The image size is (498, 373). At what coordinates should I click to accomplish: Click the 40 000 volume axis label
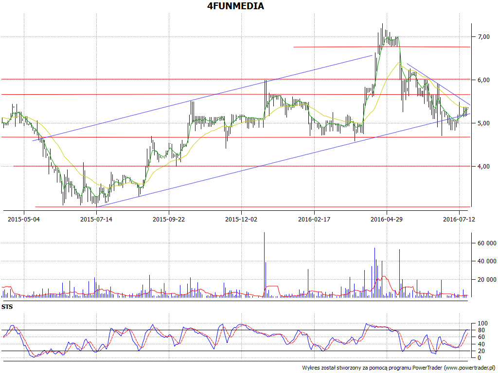[487, 261]
